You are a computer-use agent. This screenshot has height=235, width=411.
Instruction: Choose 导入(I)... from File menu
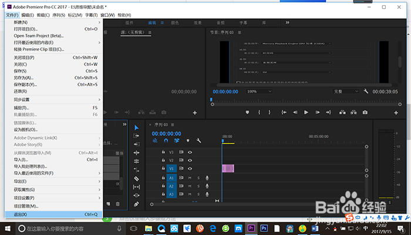[54, 160]
